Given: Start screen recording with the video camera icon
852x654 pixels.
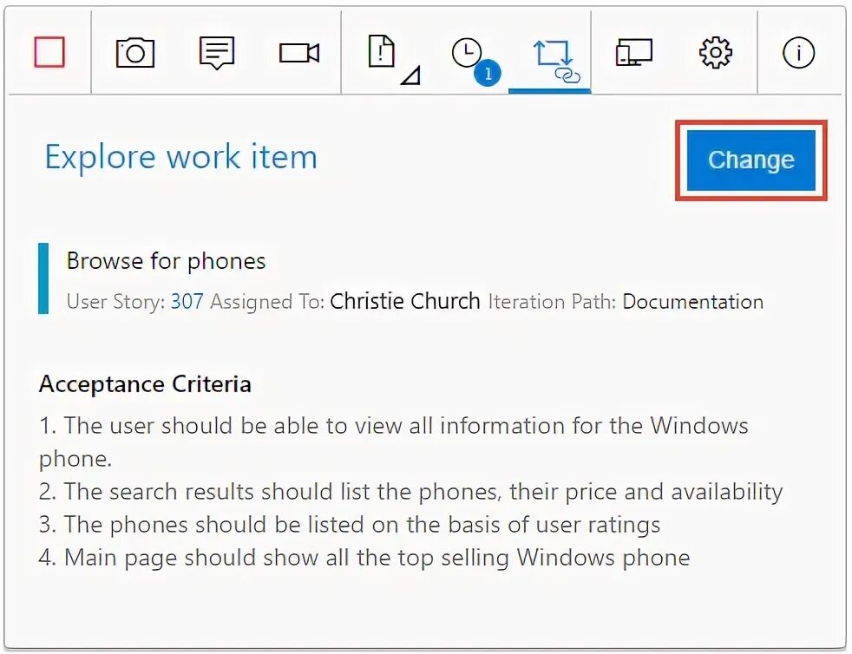Looking at the screenshot, I should click(x=298, y=53).
